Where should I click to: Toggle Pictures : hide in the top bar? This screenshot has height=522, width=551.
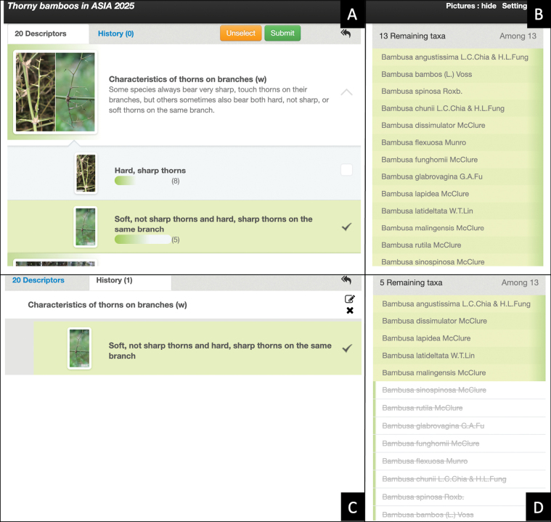point(471,6)
